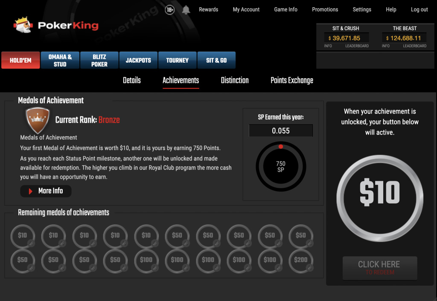This screenshot has width=437, height=301.
Task: Click the large silver $10 medal
Action: [379, 192]
